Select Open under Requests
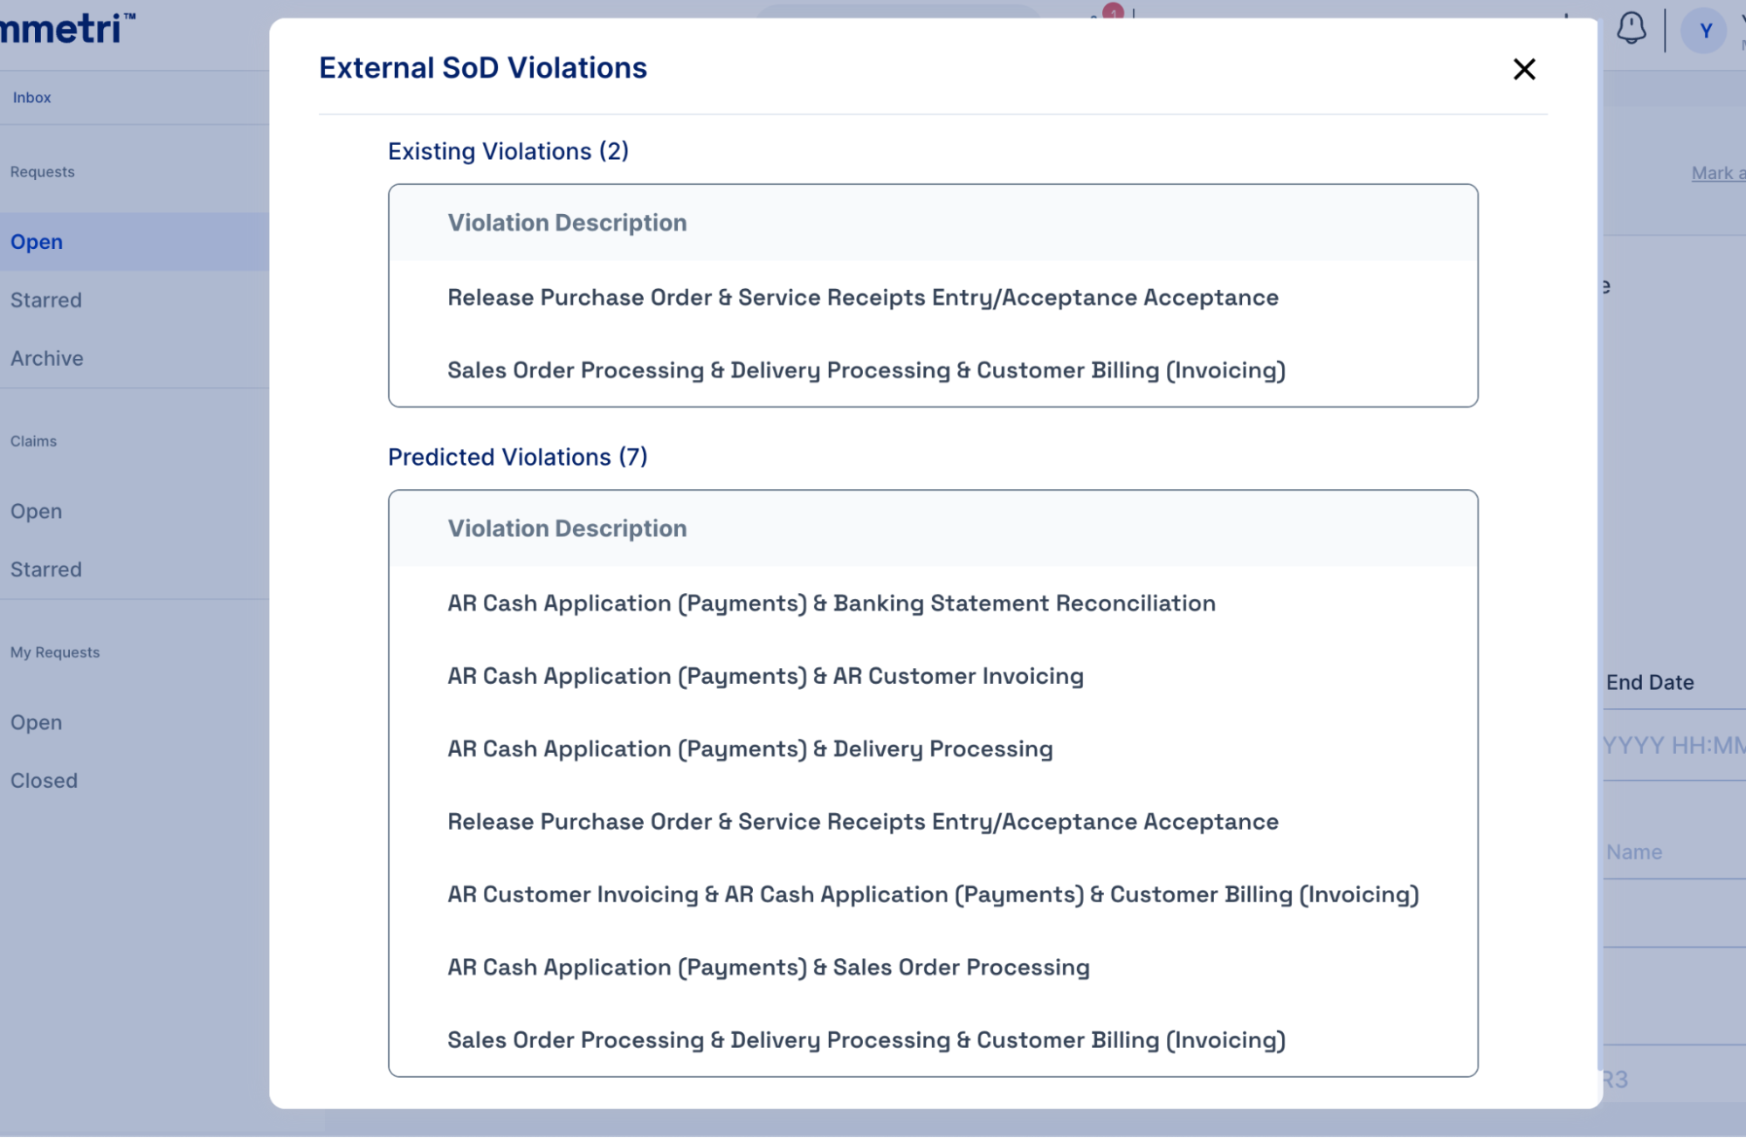This screenshot has height=1138, width=1746. coord(37,242)
